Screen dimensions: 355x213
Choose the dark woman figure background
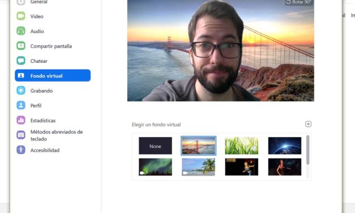pos(285,167)
